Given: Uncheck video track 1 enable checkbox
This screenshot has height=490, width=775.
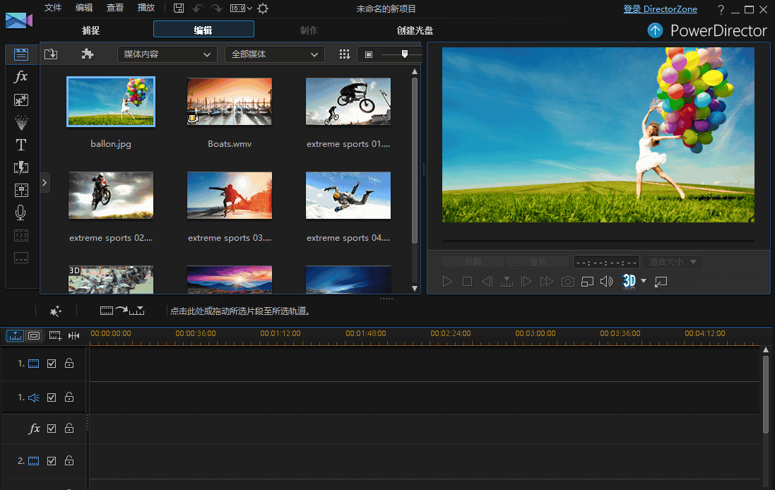Looking at the screenshot, I should point(52,364).
